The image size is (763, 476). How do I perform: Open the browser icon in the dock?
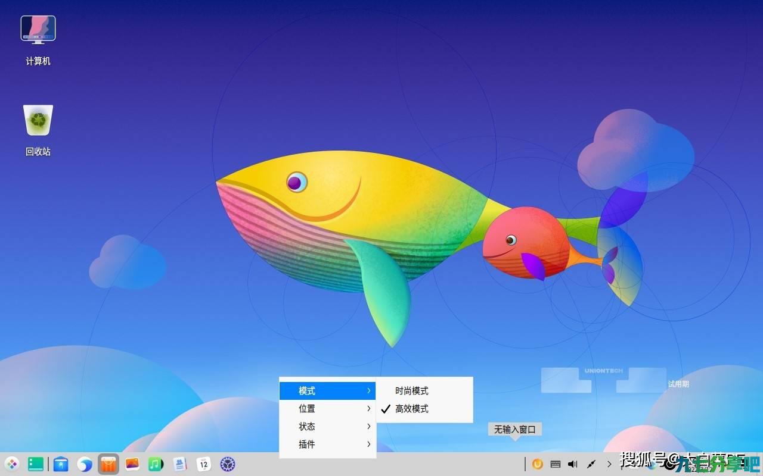85,464
